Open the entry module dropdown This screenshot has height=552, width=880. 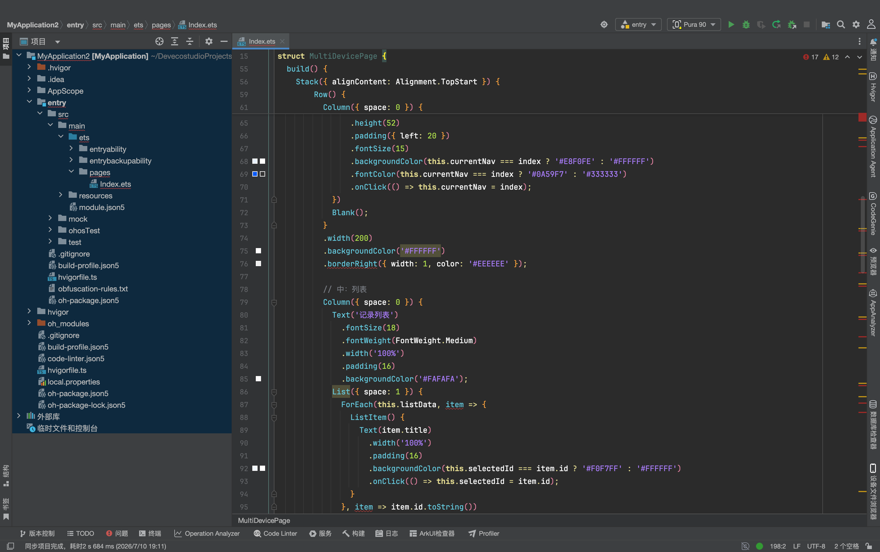pos(638,24)
